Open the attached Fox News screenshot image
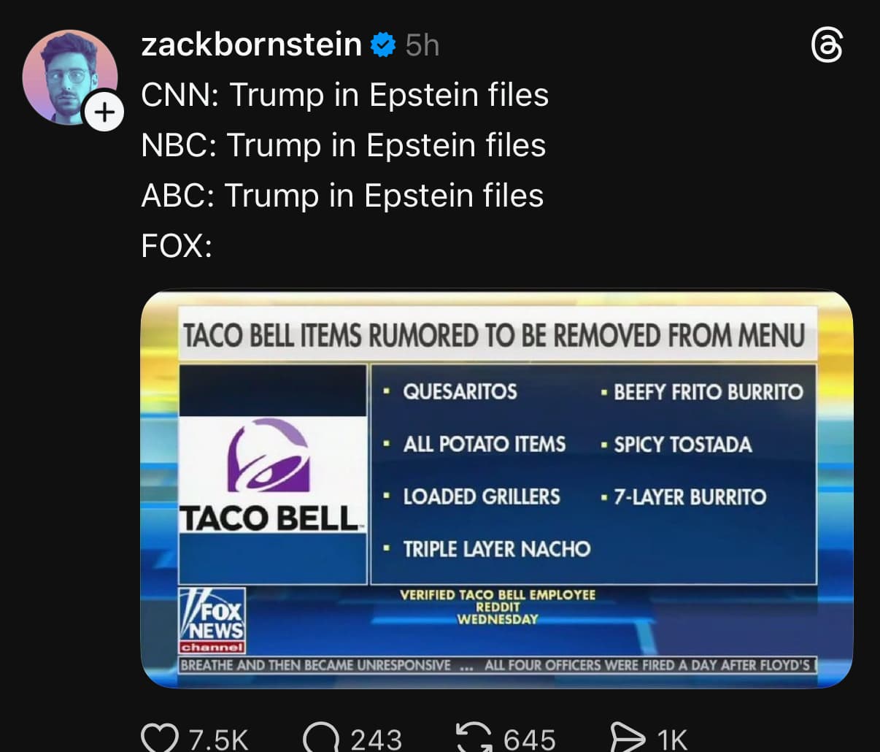The height and width of the screenshot is (752, 880). tap(496, 489)
